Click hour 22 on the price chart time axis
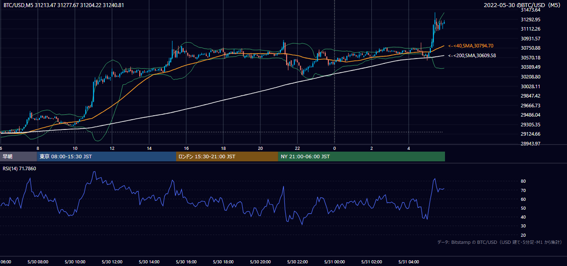This screenshot has width=567, height=266. (297, 149)
